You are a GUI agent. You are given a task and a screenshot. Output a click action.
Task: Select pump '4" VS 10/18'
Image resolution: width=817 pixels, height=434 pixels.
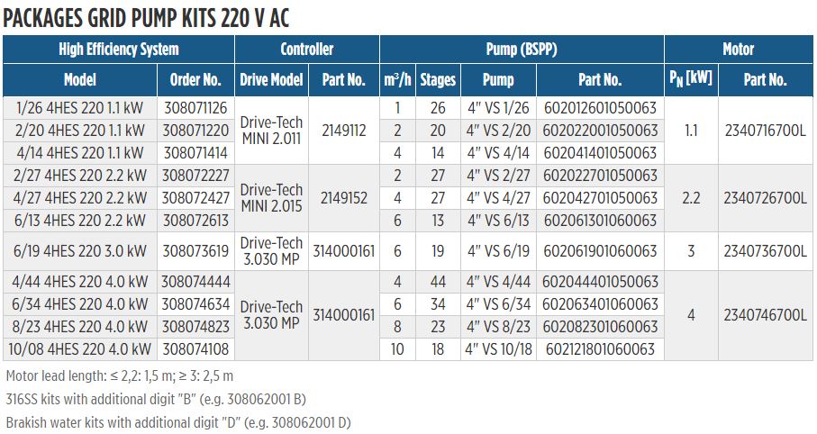coord(498,349)
